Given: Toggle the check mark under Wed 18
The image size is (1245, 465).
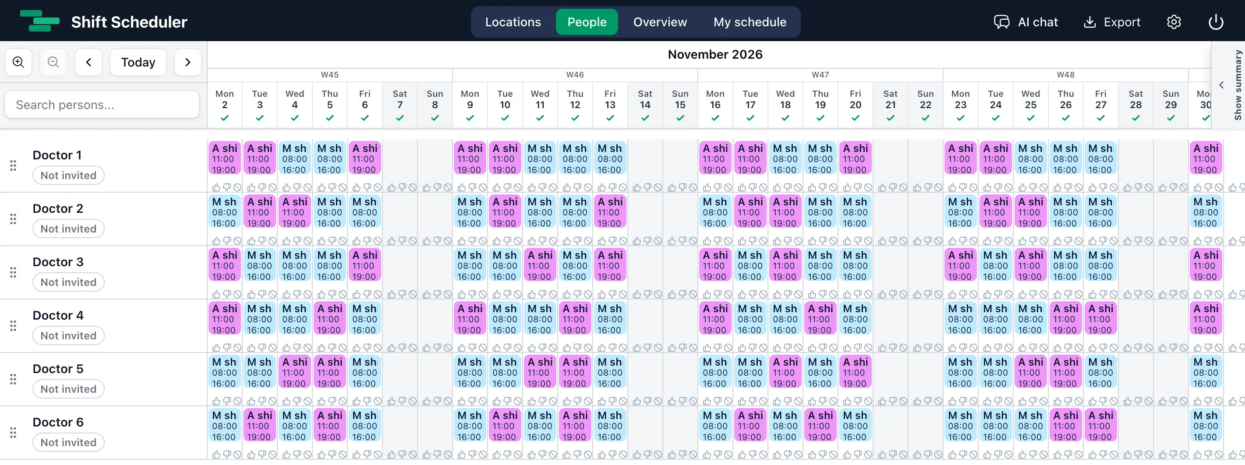Looking at the screenshot, I should coord(785,118).
